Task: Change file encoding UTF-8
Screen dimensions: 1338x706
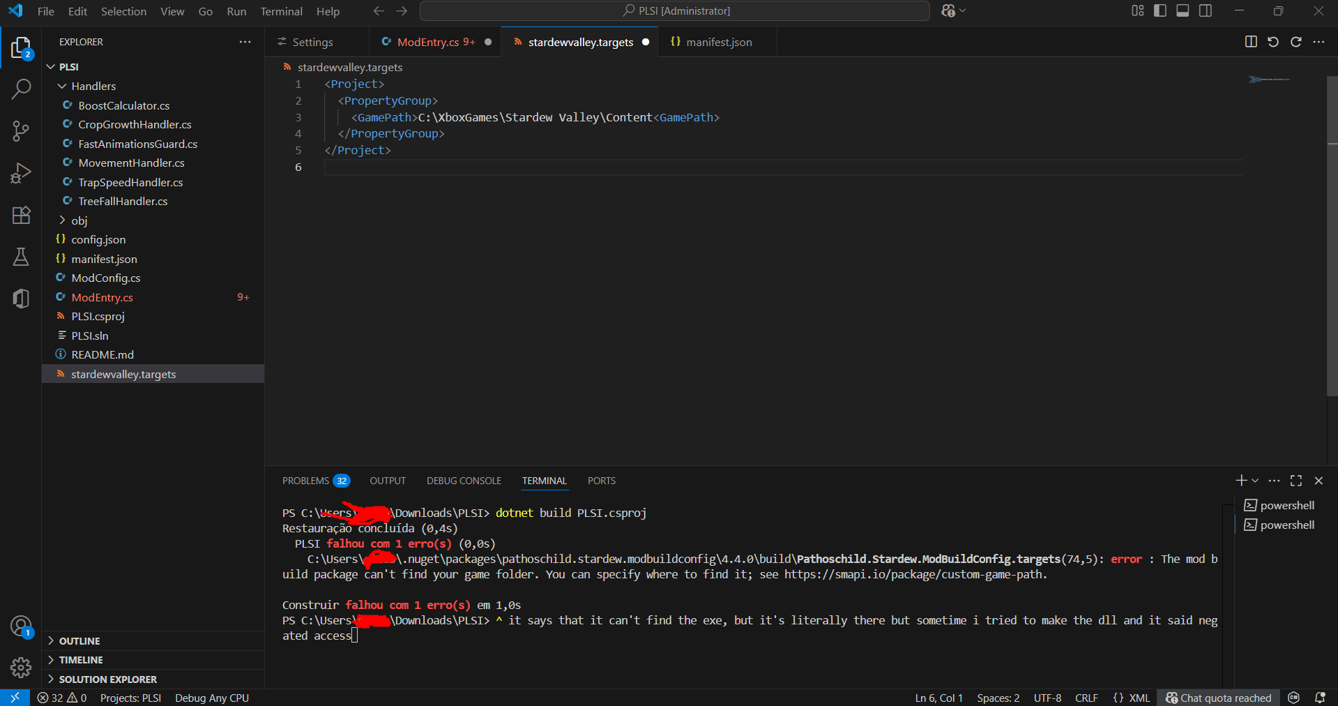Action: pos(1047,698)
